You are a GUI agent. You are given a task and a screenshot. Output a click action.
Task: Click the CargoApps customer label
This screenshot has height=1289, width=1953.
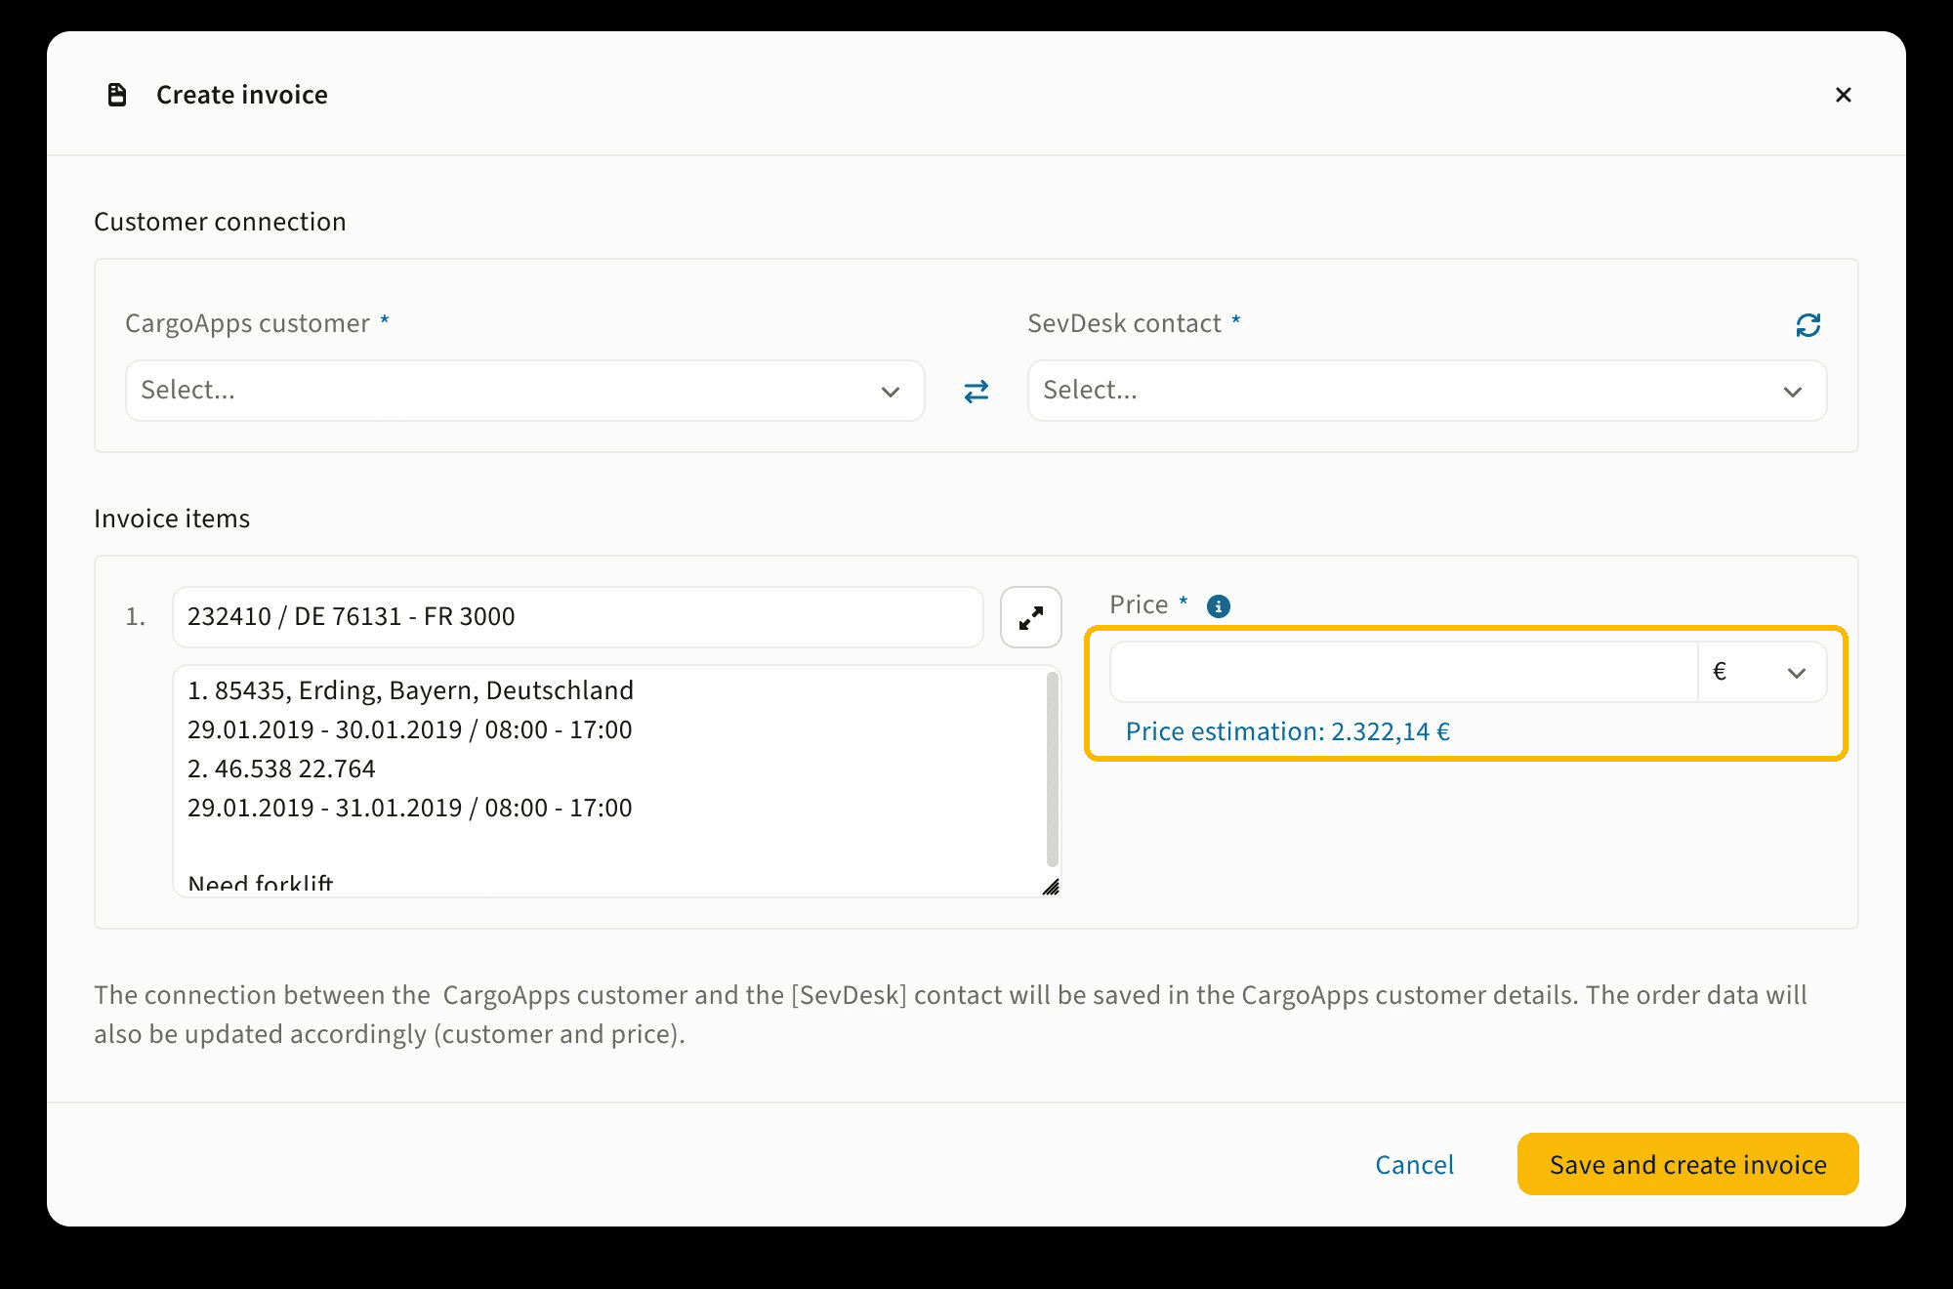tap(247, 323)
